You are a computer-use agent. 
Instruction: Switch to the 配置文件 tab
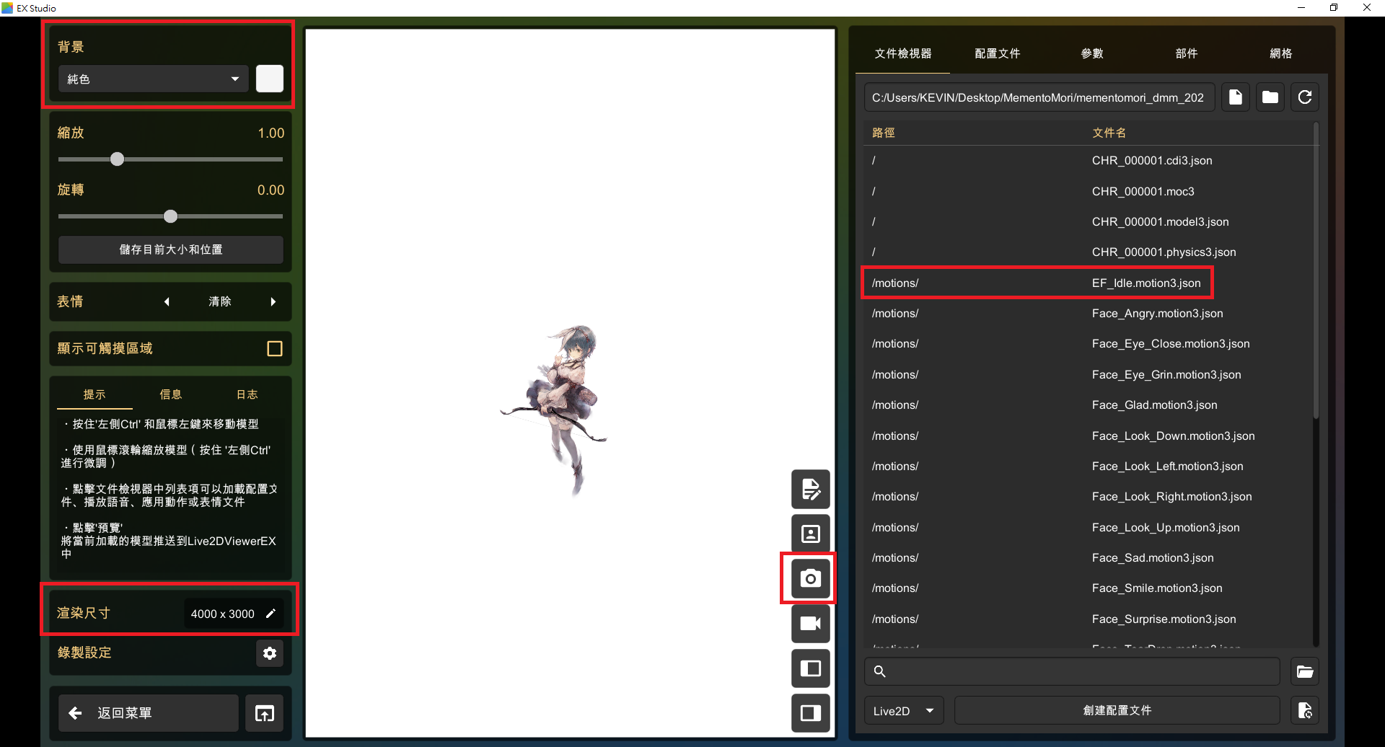(997, 53)
